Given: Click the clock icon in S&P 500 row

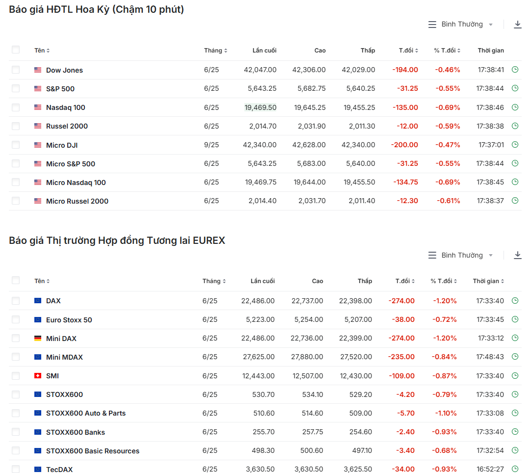Looking at the screenshot, I should click(515, 88).
